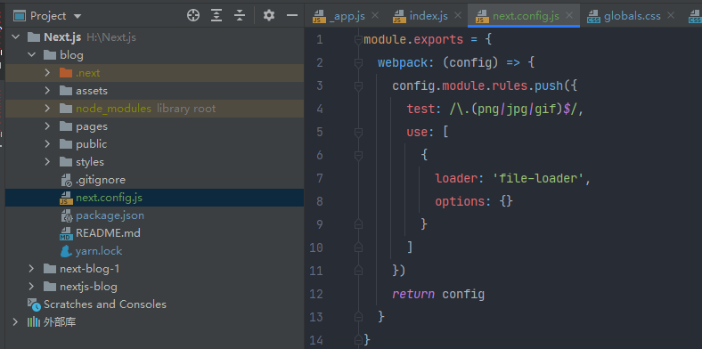Click the package.json file icon

point(66,215)
